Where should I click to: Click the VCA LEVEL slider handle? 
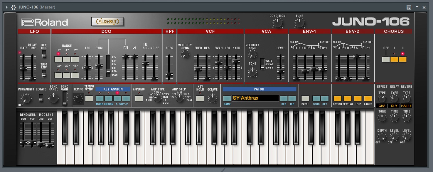[x=281, y=71]
